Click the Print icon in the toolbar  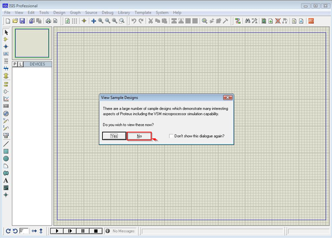pyautogui.click(x=48, y=21)
